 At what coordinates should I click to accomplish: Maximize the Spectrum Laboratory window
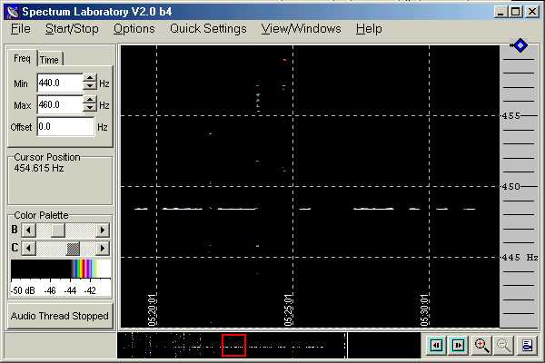(x=516, y=12)
